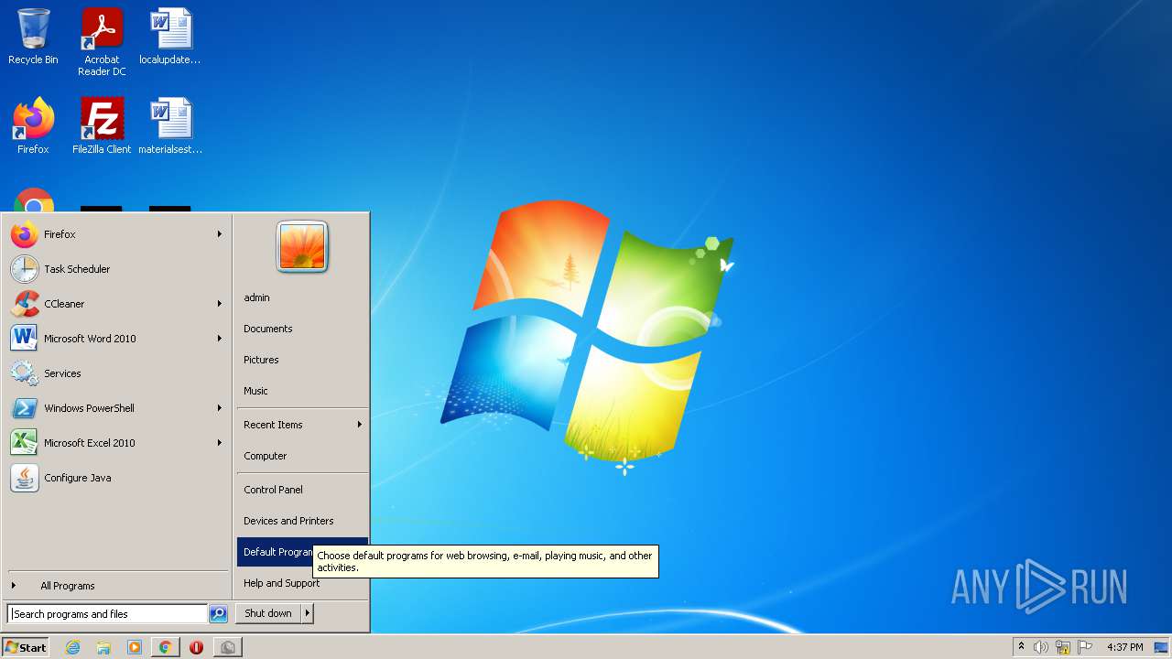Open the admin user folder
The width and height of the screenshot is (1172, 659).
(x=302, y=297)
